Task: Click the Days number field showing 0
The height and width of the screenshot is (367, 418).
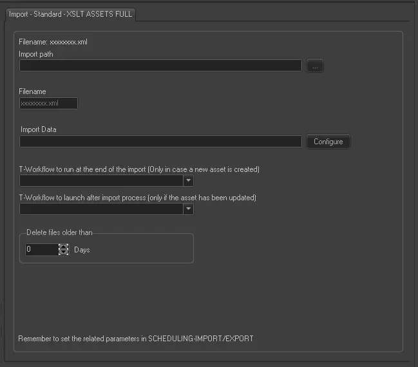Action: pos(41,249)
